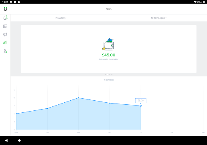The width and height of the screenshot is (207, 145).
Task: Tap the £9.00 chart tooltip label
Action: click(141, 100)
